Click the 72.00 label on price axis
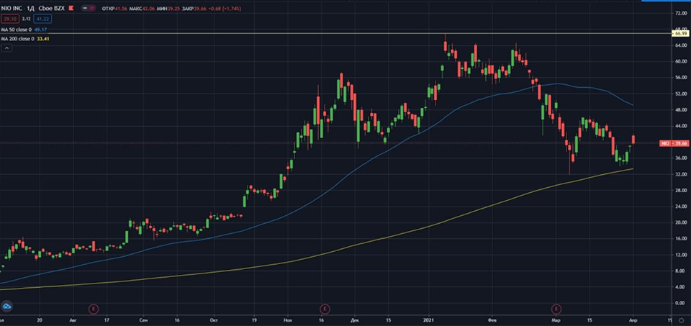691x326 pixels. pyautogui.click(x=679, y=13)
